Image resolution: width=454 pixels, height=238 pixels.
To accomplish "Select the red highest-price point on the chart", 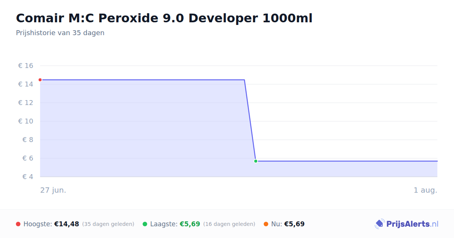I will click(40, 80).
